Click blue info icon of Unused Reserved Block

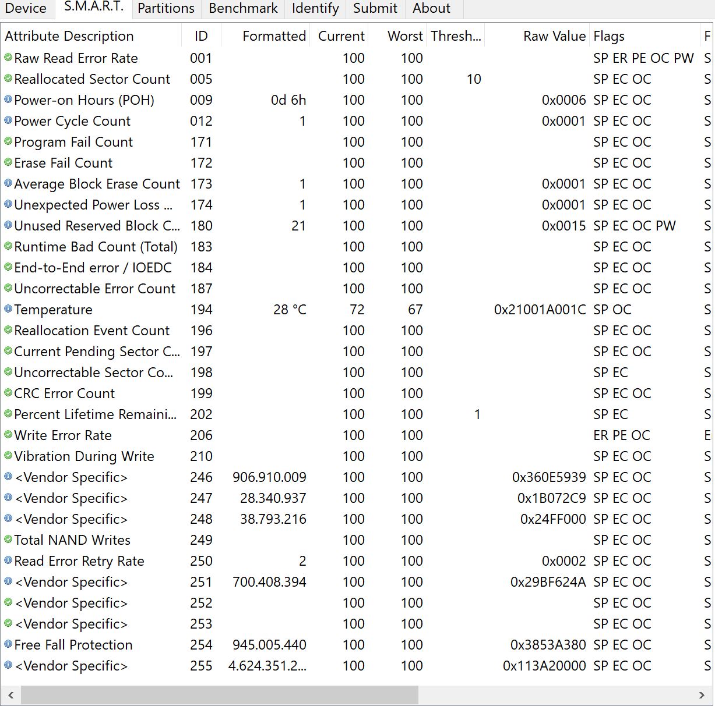(x=8, y=225)
